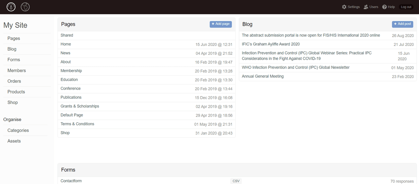The image size is (419, 184).
Task: Open Help via the question mark icon
Action: point(385,7)
